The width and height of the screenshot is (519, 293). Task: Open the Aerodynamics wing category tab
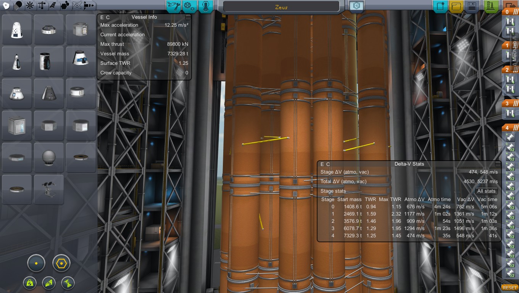53,6
